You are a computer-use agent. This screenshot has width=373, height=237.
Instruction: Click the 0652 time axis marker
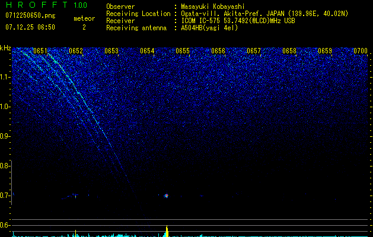click(x=76, y=51)
